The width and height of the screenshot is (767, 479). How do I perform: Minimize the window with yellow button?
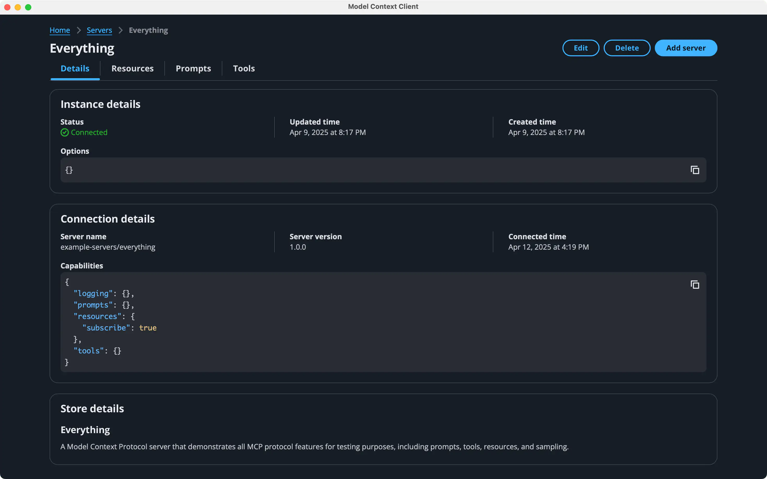point(18,7)
